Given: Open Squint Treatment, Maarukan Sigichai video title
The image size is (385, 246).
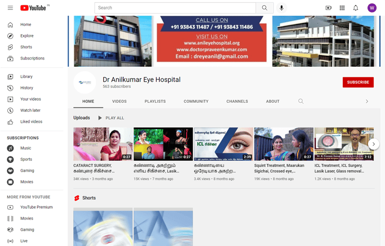Looking at the screenshot, I should 279,168.
